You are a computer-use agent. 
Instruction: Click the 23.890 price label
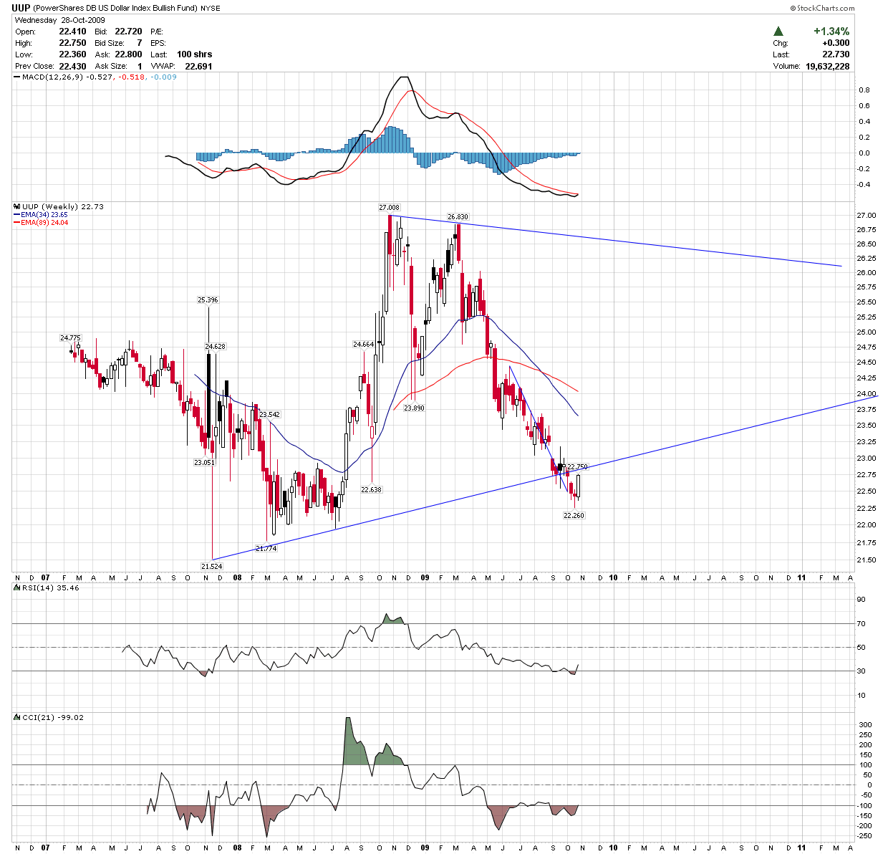pos(414,408)
